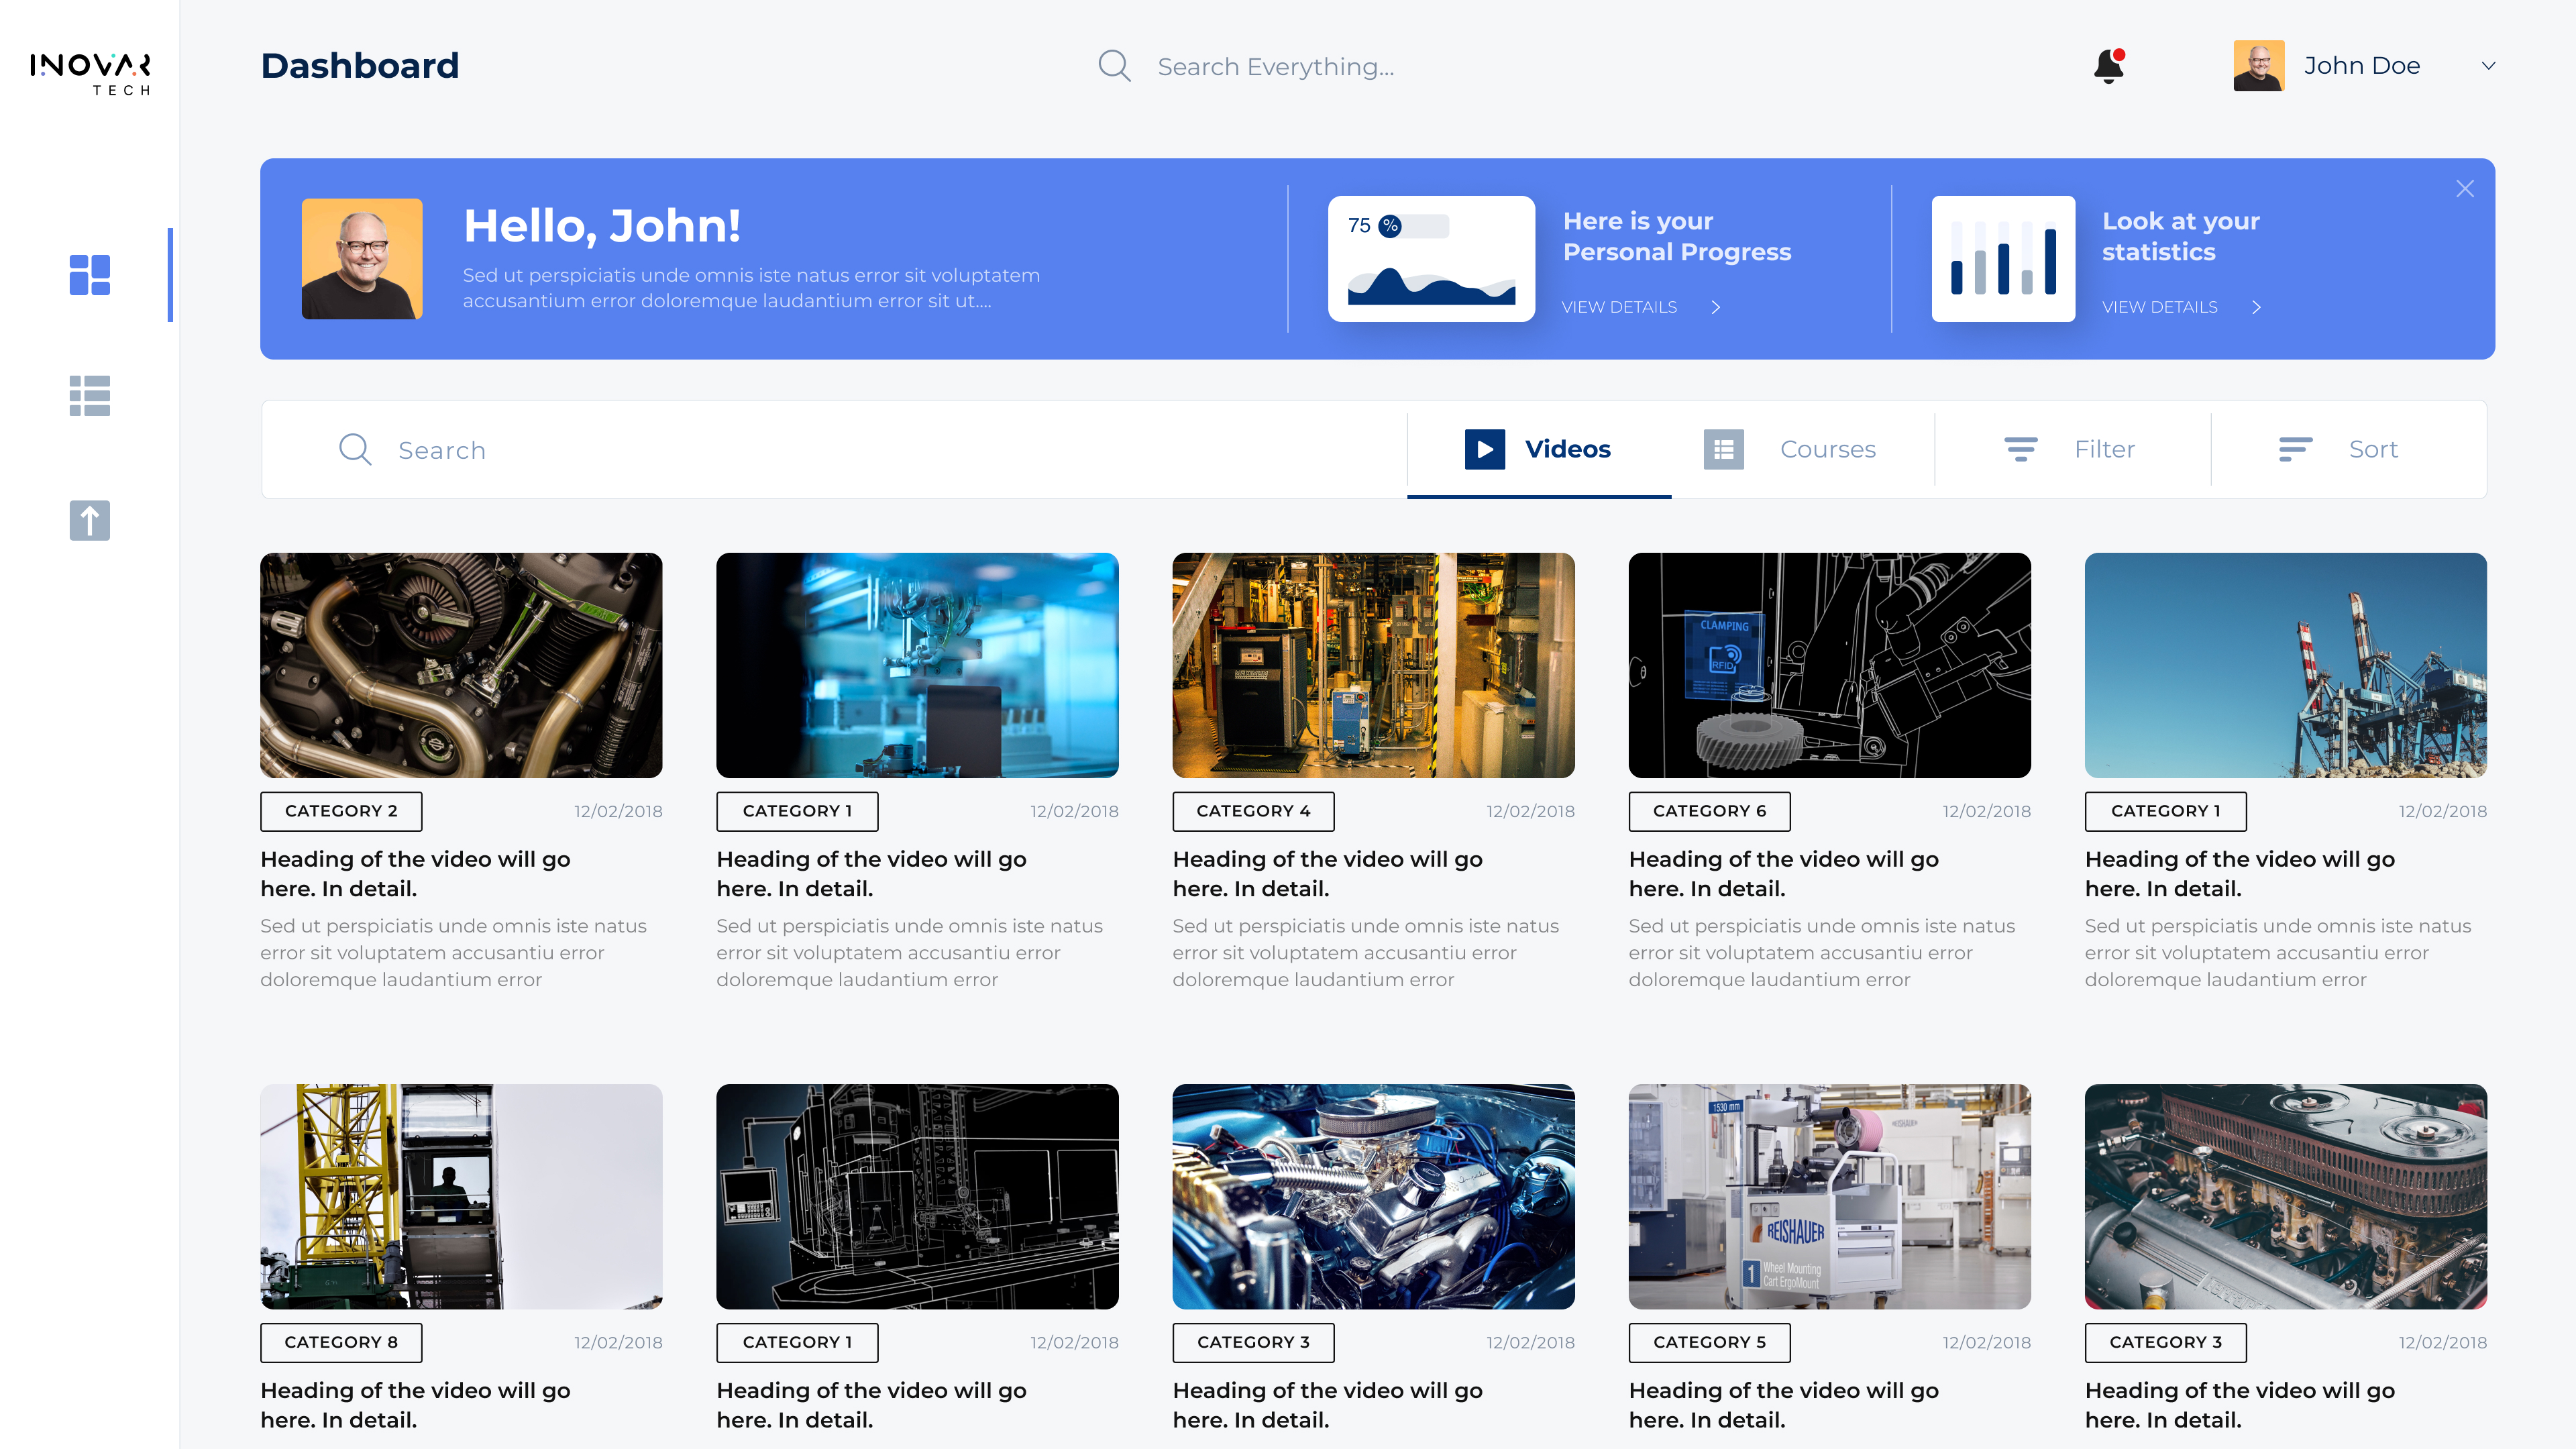This screenshot has width=2576, height=1449.
Task: Open the dashboard grid sidebar icon
Action: (x=89, y=275)
